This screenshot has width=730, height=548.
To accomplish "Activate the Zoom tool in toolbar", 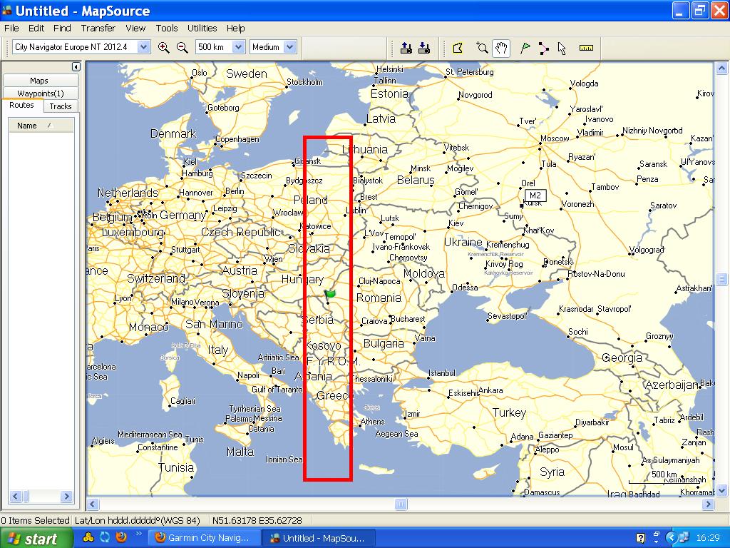I will [x=482, y=48].
